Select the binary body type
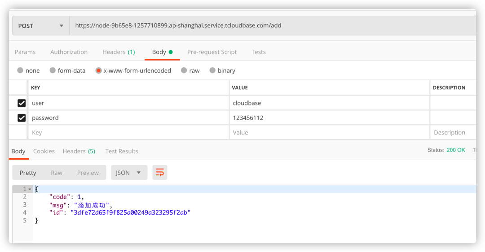485x252 pixels. (x=222, y=70)
